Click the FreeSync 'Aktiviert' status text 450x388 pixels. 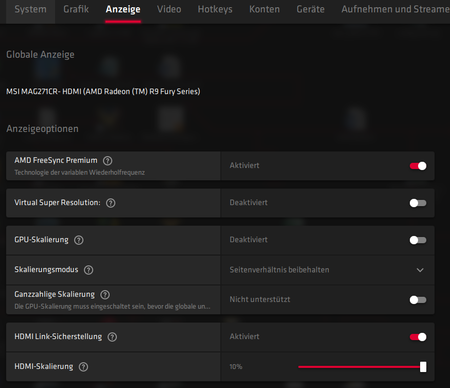[x=245, y=165]
